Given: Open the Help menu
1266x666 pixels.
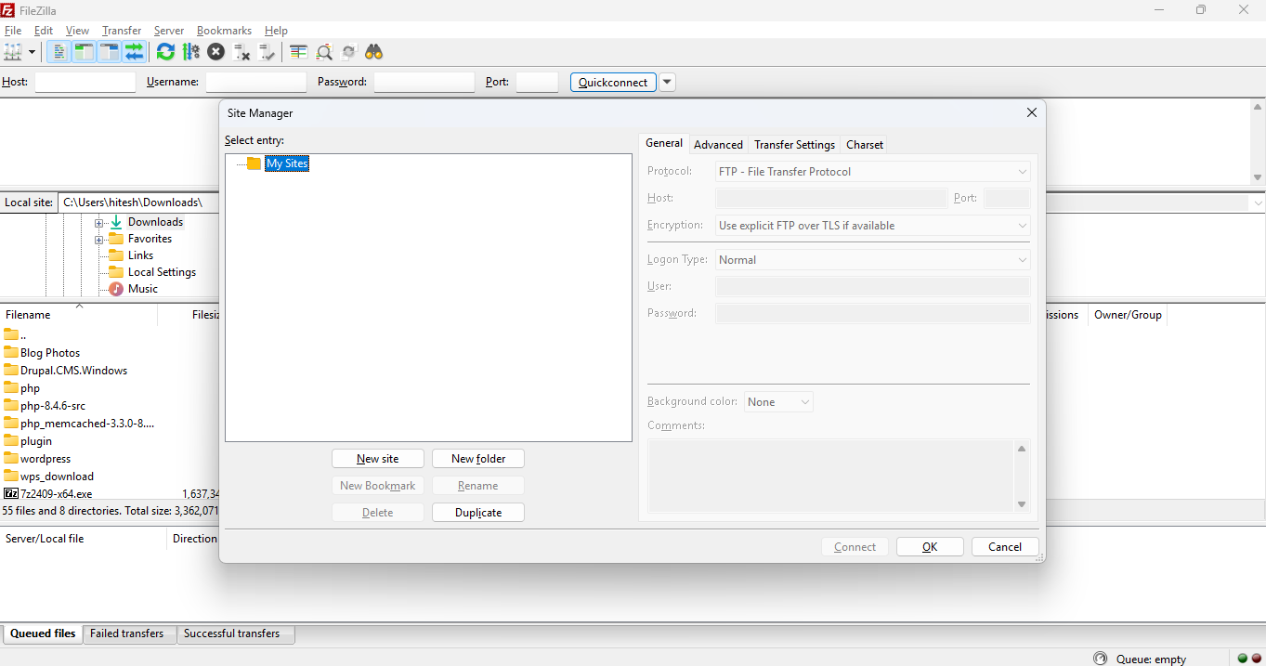Looking at the screenshot, I should click(276, 31).
